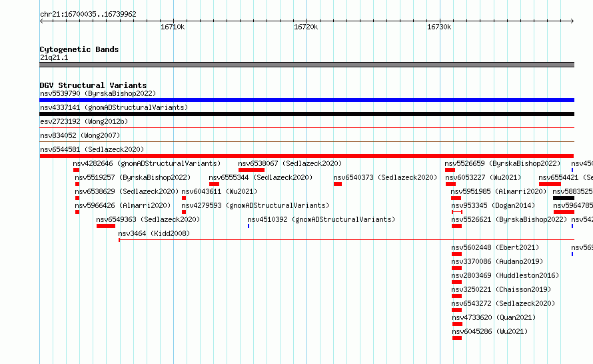The image size is (593, 364).
Task: Click the nsv5539790 (ByrskaBishop2022) variant label
Action: (x=98, y=93)
